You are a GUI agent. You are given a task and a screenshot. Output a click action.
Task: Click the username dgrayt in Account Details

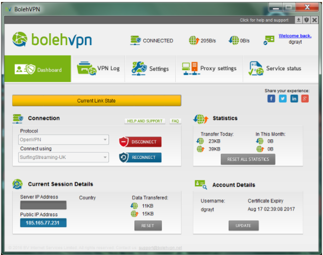point(207,209)
